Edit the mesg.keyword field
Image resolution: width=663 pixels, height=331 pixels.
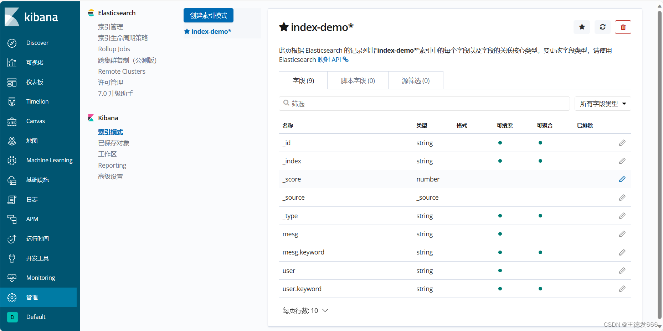click(x=622, y=252)
